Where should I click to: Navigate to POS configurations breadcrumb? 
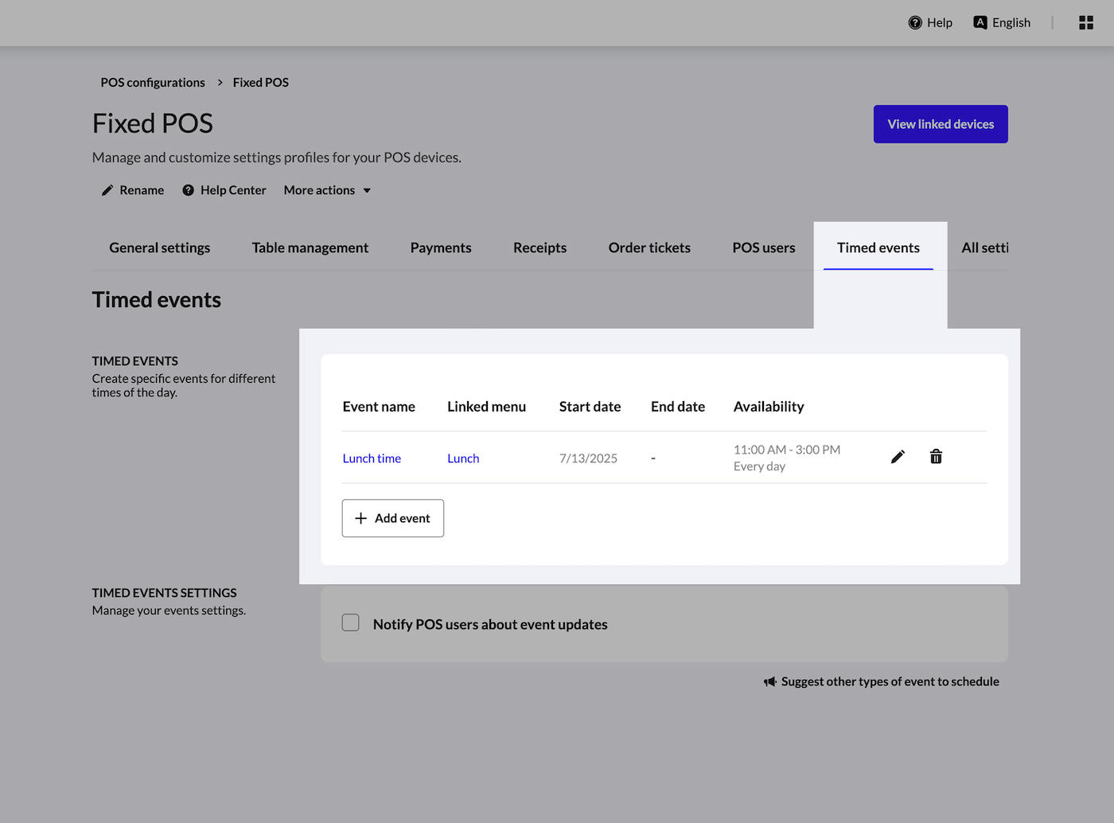(153, 83)
